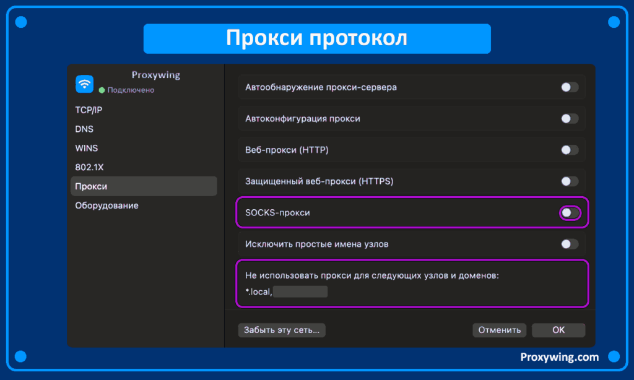Viewport: 634px width, 380px height.
Task: Click Защищенный веб-прокси (HTTPS) label text
Action: (x=319, y=181)
